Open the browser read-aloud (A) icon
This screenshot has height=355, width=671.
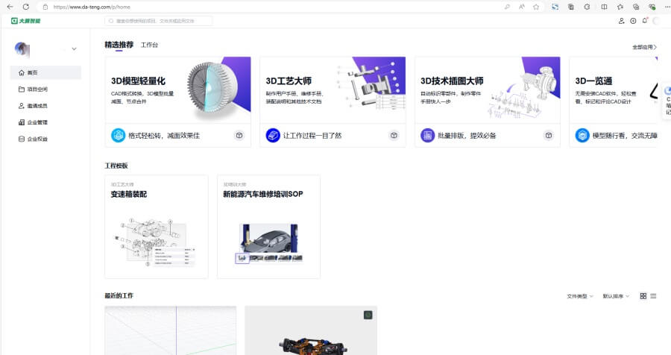click(521, 7)
